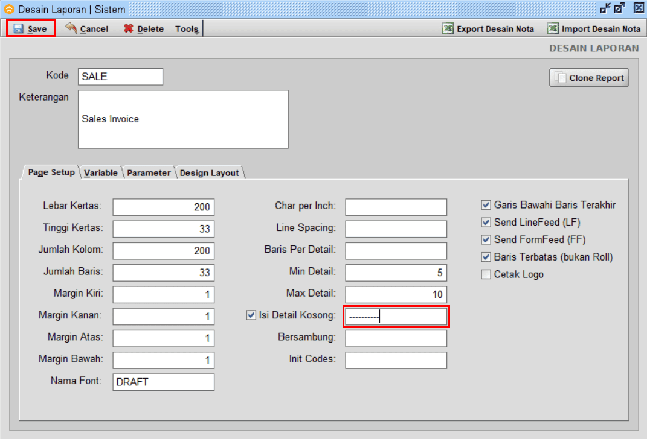Viewport: 647px width, 439px height.
Task: Click the app logo icon in title bar
Action: coord(8,8)
